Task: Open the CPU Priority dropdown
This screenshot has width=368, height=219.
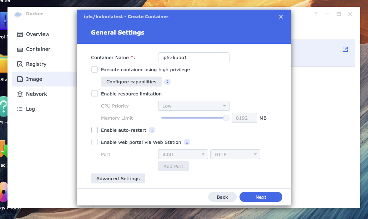Action: coord(193,106)
